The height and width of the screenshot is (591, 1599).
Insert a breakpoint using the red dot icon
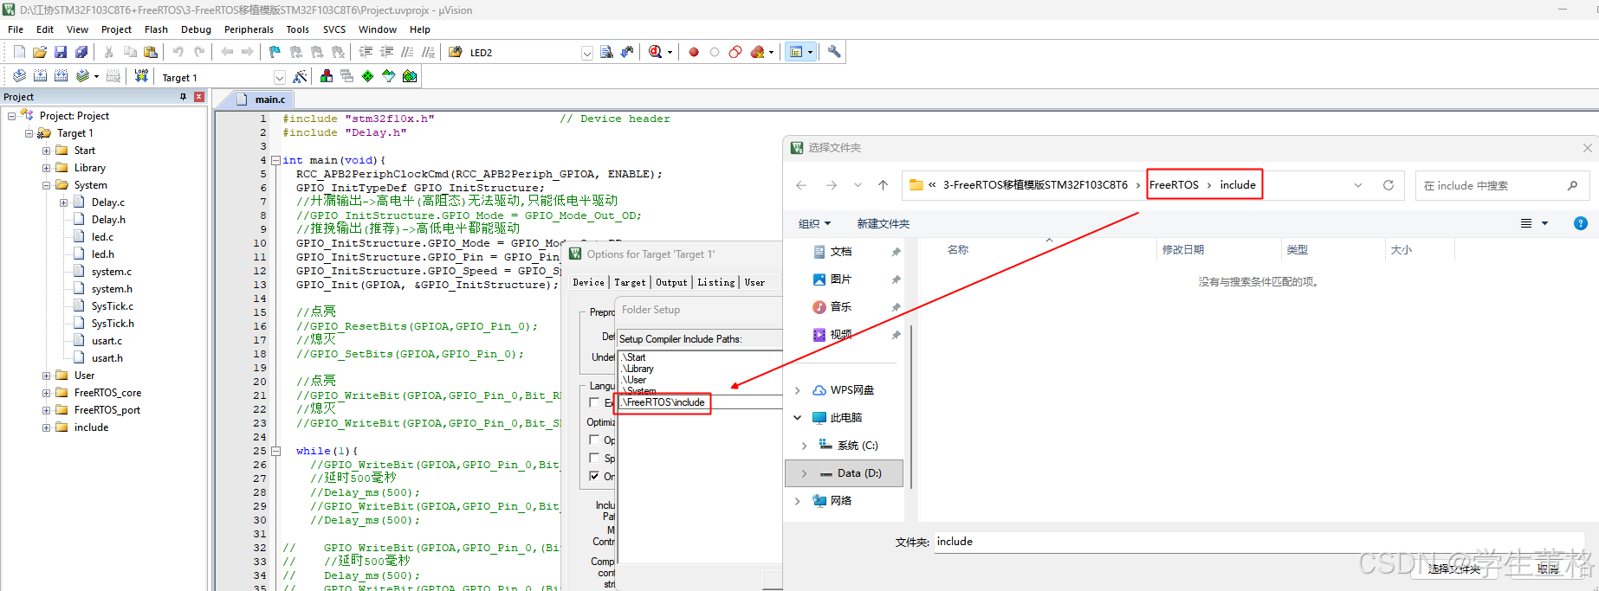(694, 52)
